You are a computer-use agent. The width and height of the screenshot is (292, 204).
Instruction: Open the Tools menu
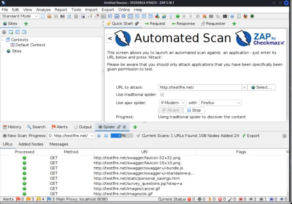point(76,10)
